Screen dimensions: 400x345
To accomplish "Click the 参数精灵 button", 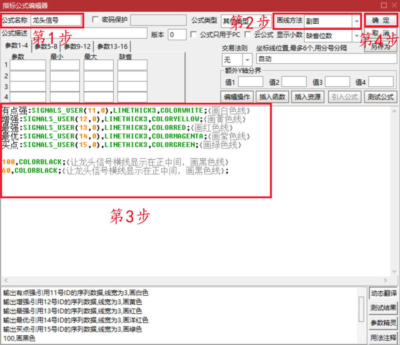I will (x=383, y=323).
